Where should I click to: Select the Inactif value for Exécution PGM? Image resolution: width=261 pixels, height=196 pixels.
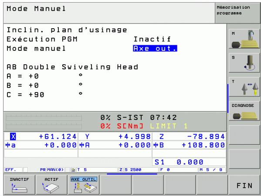pyautogui.click(x=153, y=39)
